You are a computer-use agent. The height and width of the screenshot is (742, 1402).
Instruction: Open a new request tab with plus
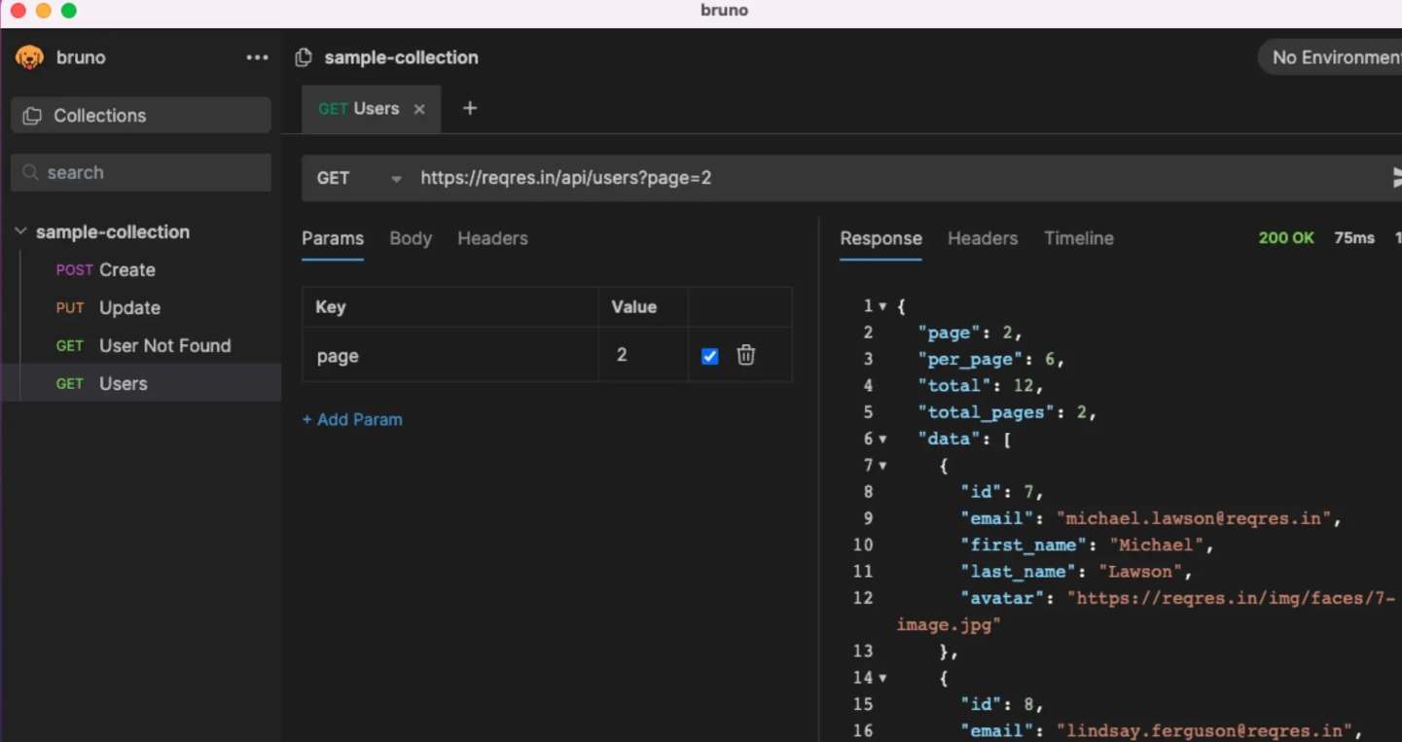coord(470,108)
